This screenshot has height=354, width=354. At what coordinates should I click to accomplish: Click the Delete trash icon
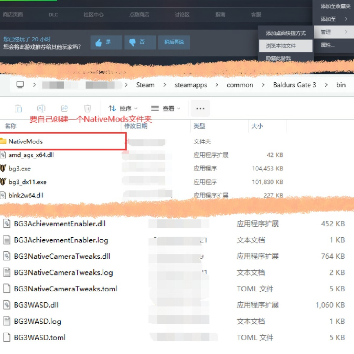tap(88, 108)
